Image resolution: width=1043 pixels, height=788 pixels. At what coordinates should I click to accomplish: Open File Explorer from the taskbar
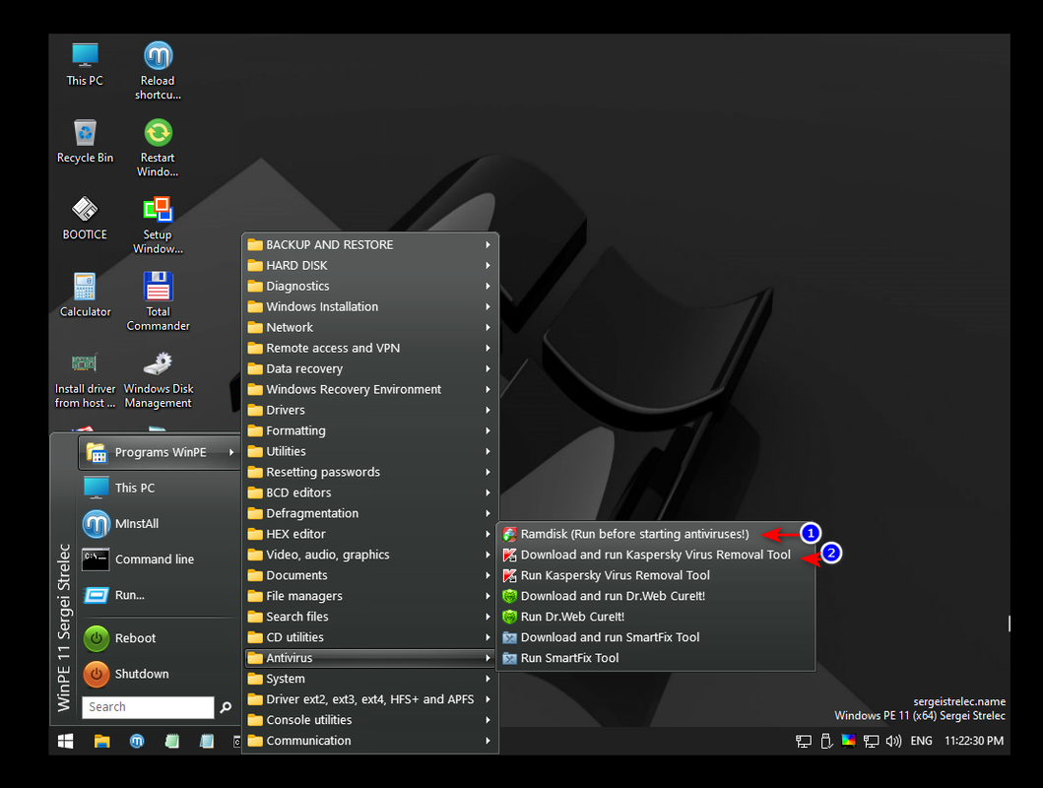pyautogui.click(x=101, y=741)
